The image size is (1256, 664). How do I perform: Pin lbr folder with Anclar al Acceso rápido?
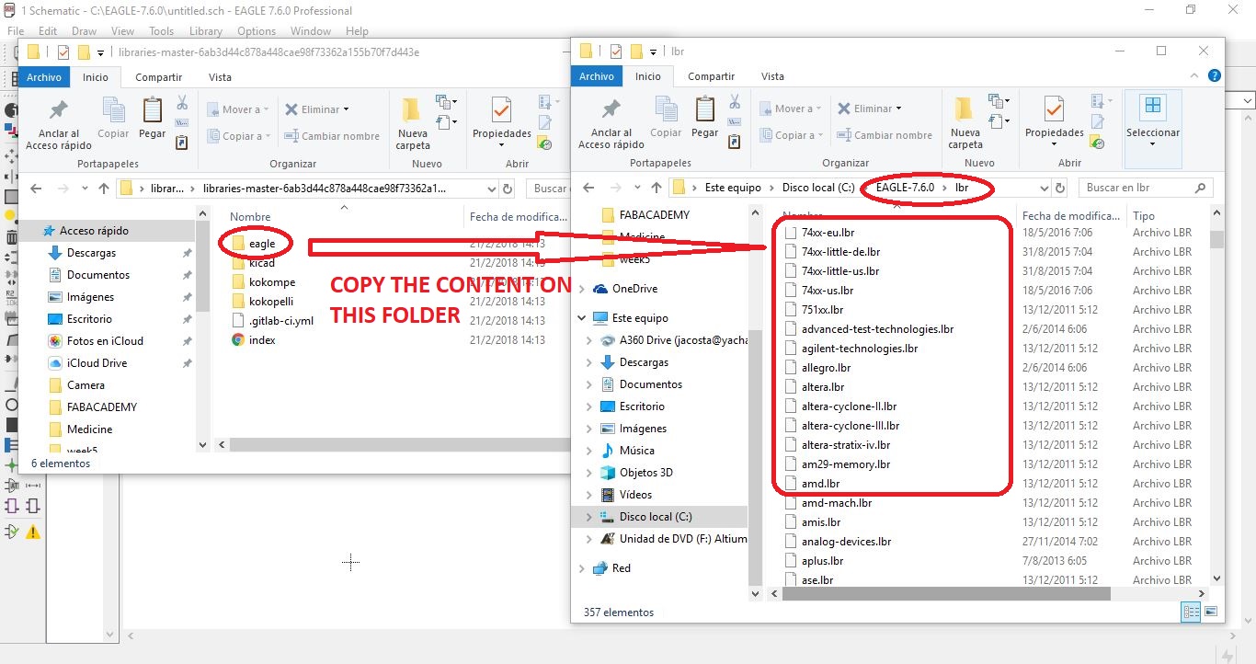tap(611, 123)
